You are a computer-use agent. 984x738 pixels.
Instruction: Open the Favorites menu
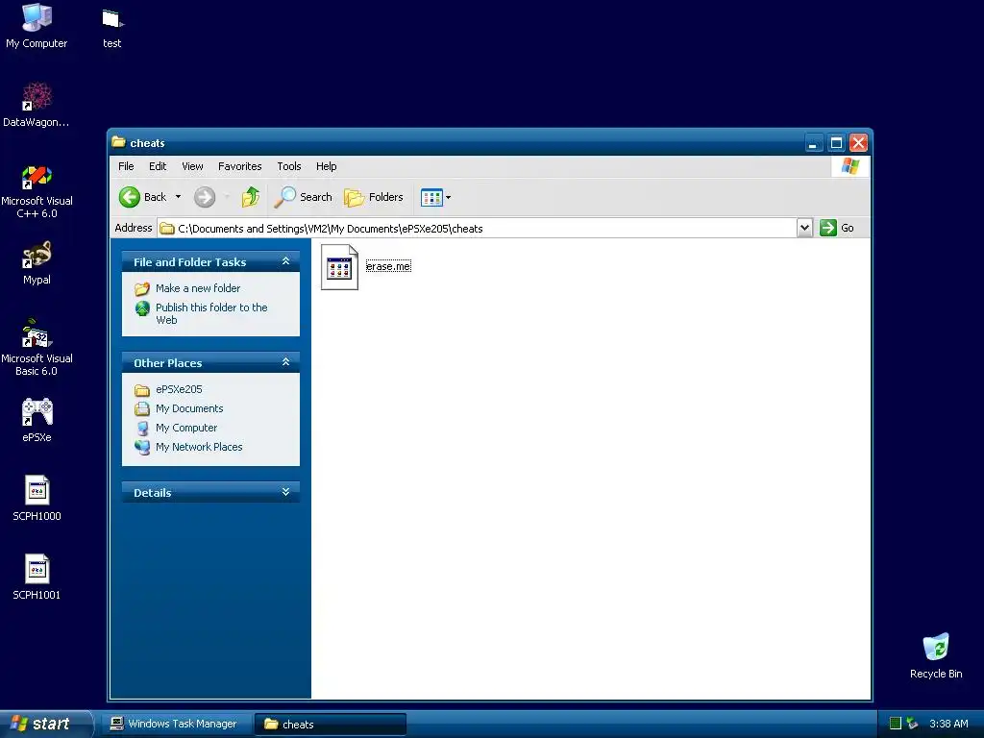239,166
